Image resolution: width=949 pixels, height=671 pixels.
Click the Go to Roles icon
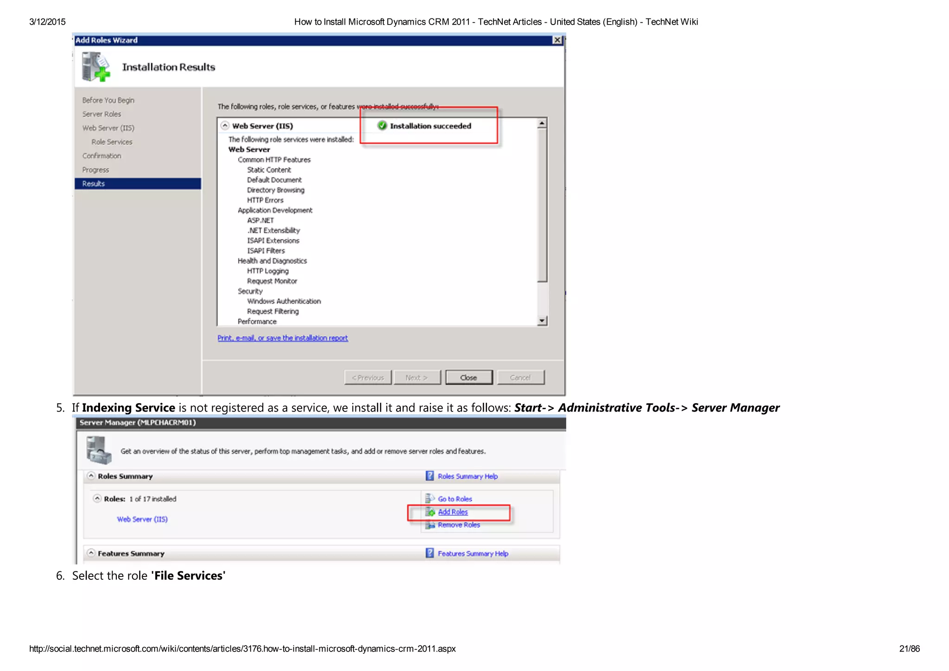(430, 499)
